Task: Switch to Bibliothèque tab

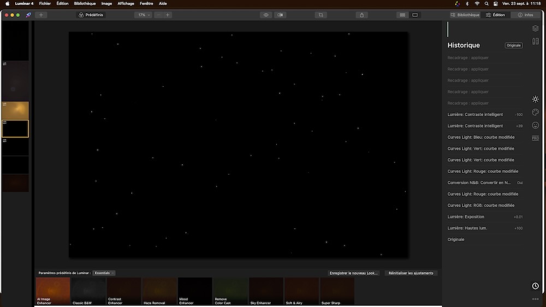Action: tap(465, 15)
